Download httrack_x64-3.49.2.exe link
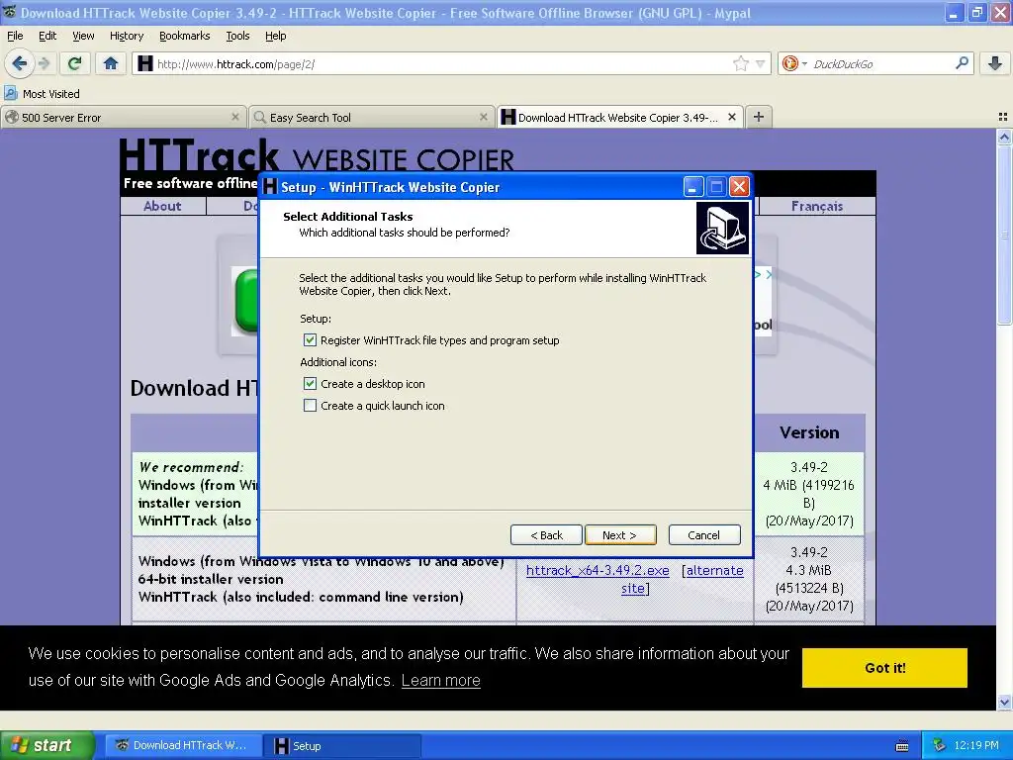The image size is (1013, 760). pyautogui.click(x=598, y=571)
